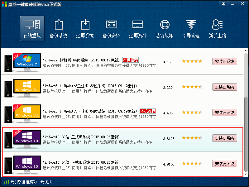Open the 在线重装 (online reinstall) section
The image size is (249, 187).
pyautogui.click(x=32, y=28)
